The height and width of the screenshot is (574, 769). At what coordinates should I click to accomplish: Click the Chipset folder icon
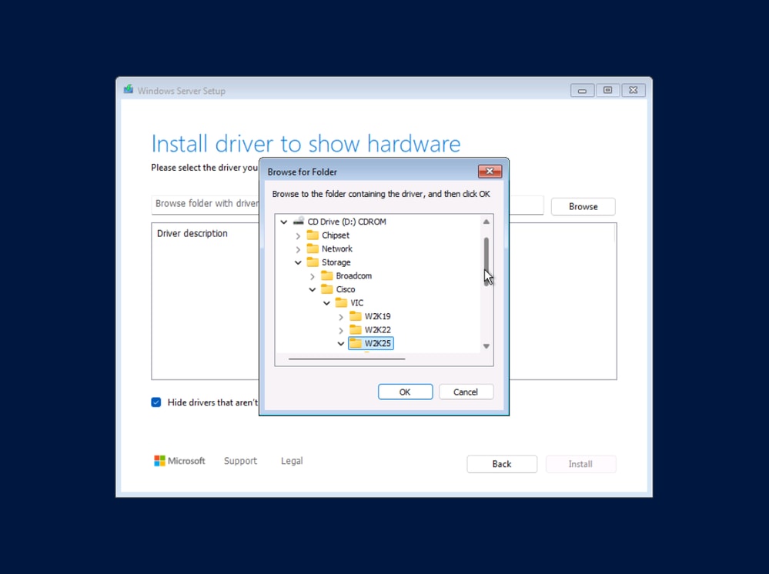click(x=313, y=235)
